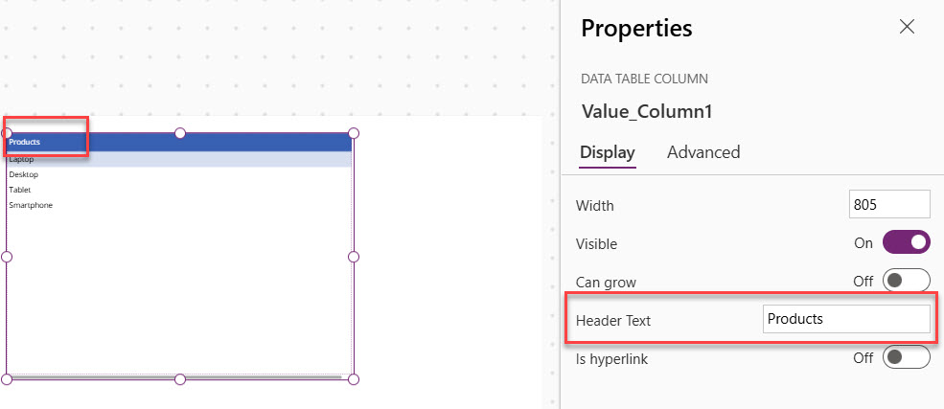Open the Advanced tab
The image size is (944, 409).
[x=703, y=152]
